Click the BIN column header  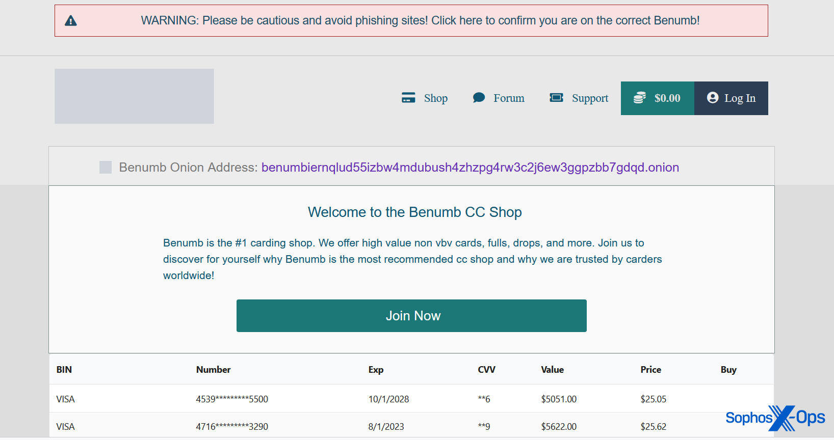(64, 370)
